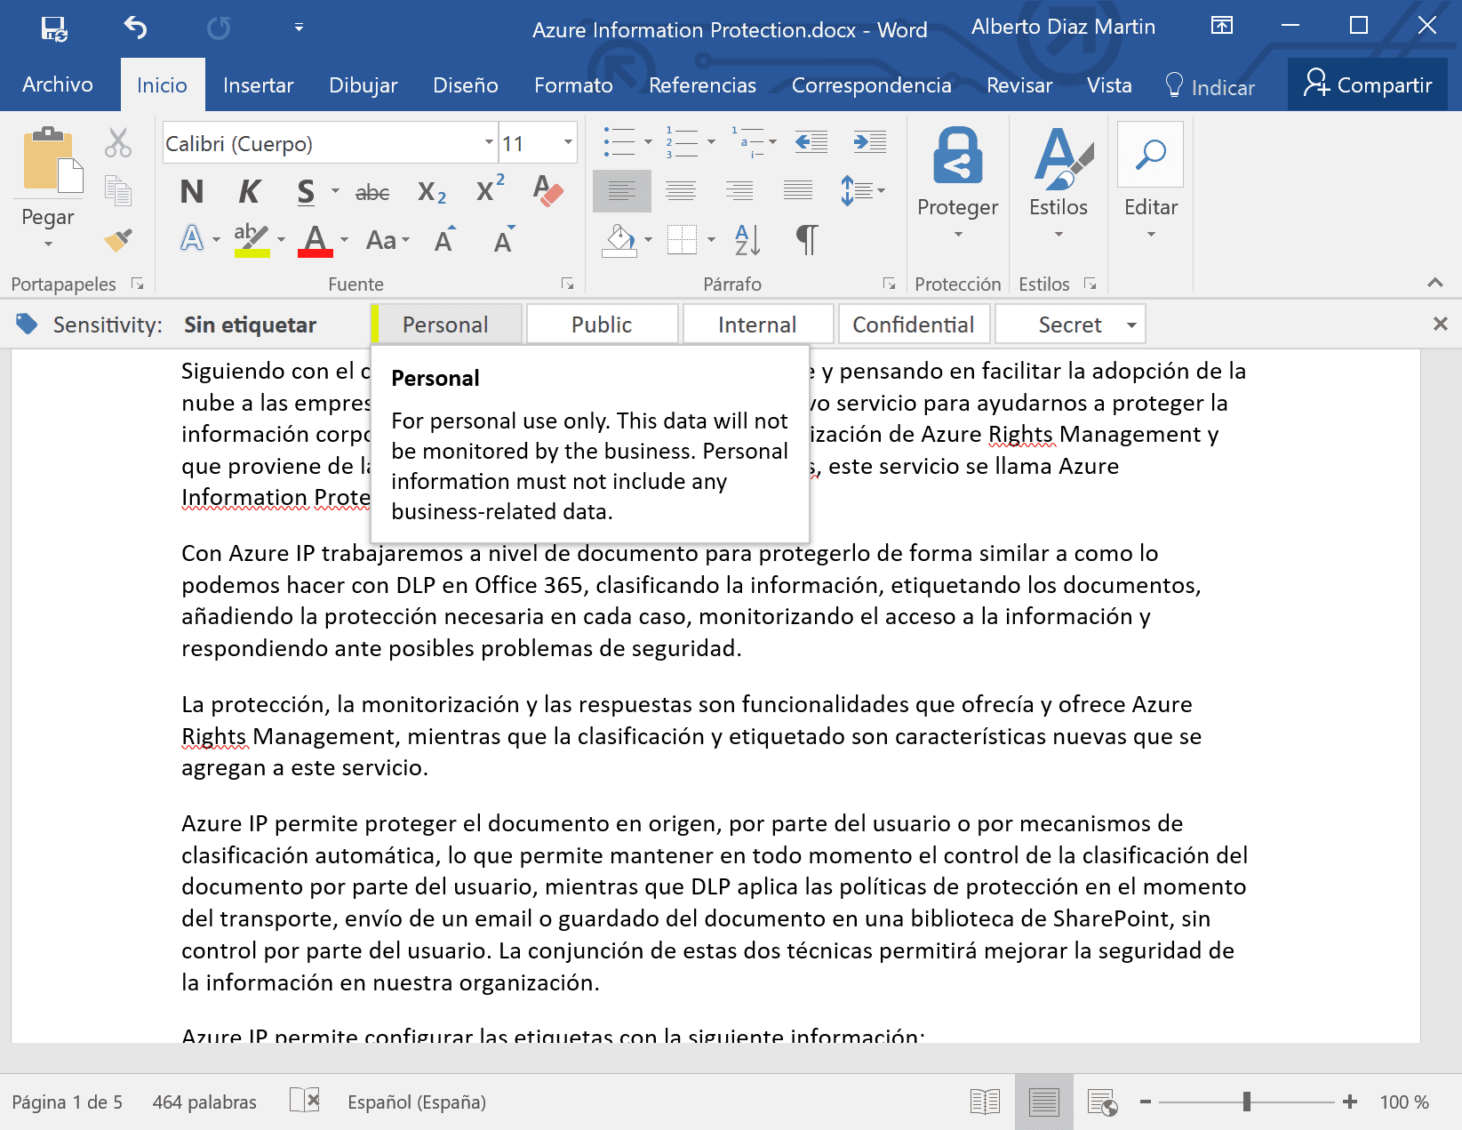Toggle superscript formatting
This screenshot has width=1462, height=1130.
(491, 188)
